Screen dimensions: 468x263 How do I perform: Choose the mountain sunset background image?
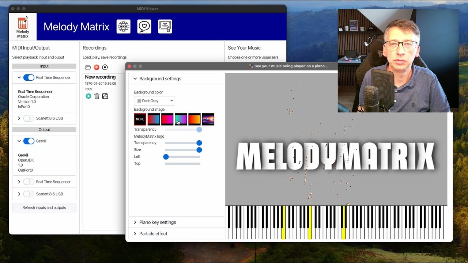pyautogui.click(x=208, y=119)
